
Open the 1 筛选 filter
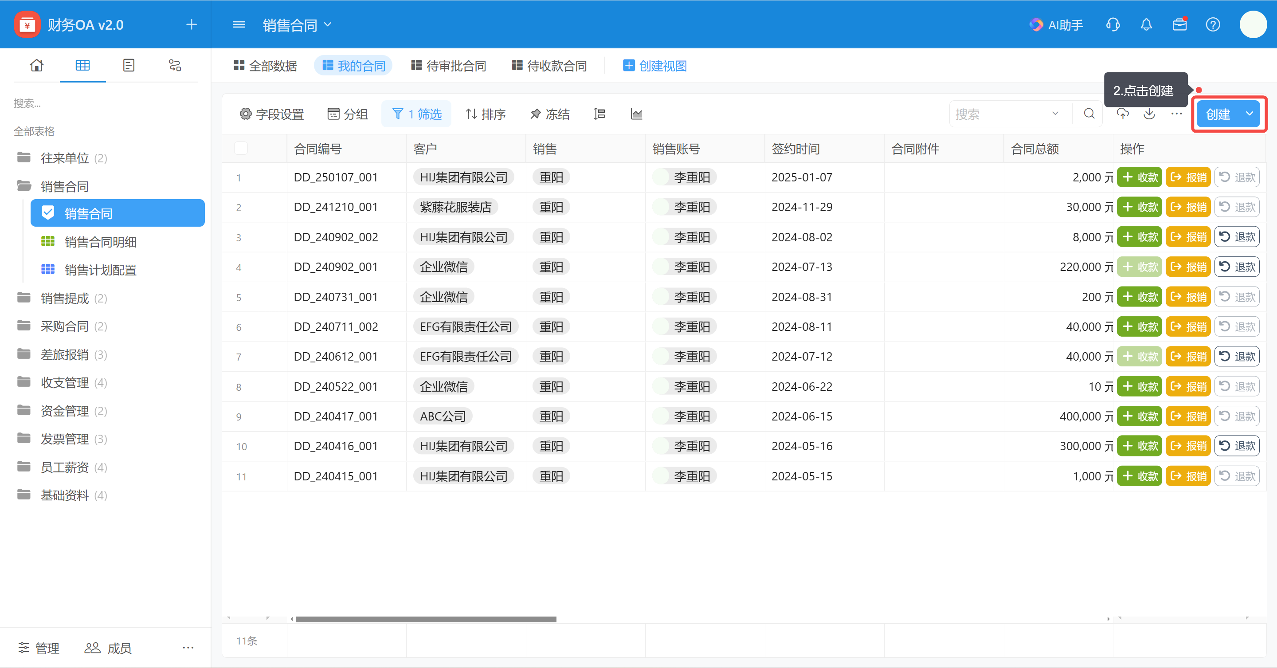(x=416, y=114)
